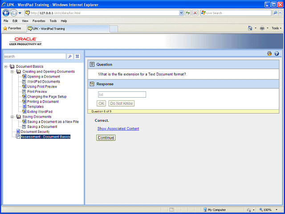Open the WordPad Documents question topic

point(44,82)
